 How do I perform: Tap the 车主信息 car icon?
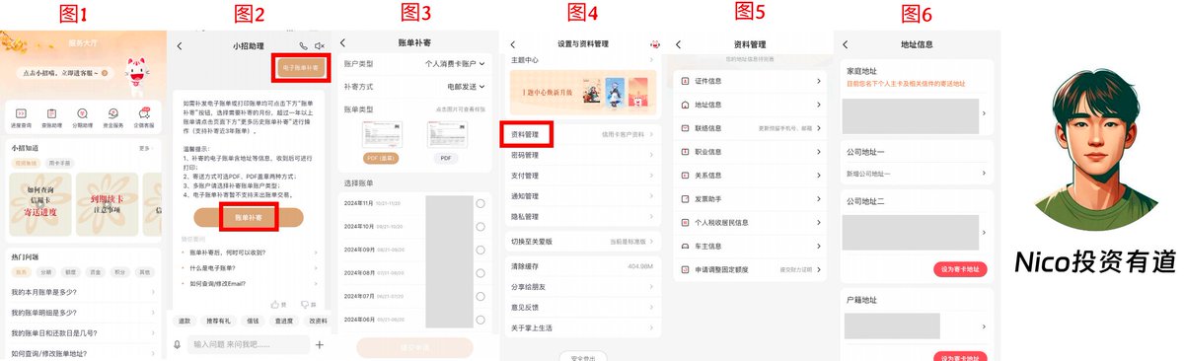pyautogui.click(x=686, y=246)
